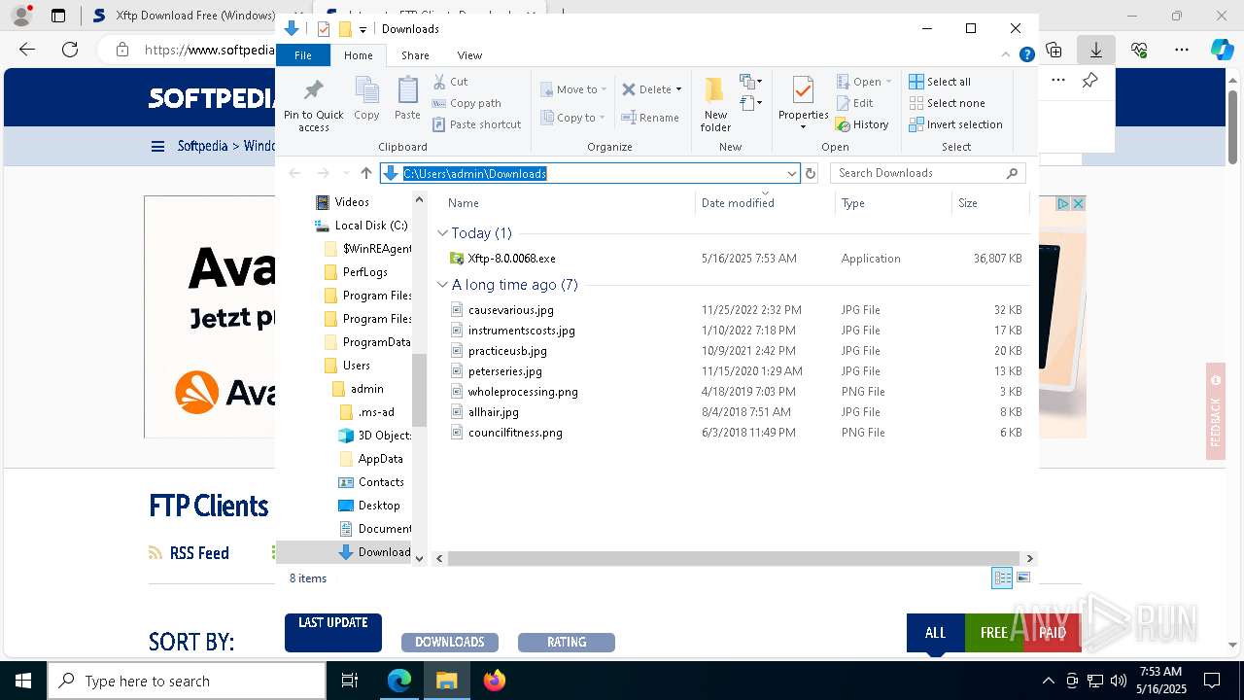
Task: Click the Paste ribbon icon
Action: click(407, 98)
